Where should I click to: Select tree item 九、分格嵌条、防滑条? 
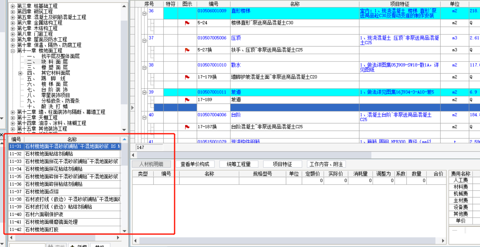click(x=53, y=101)
